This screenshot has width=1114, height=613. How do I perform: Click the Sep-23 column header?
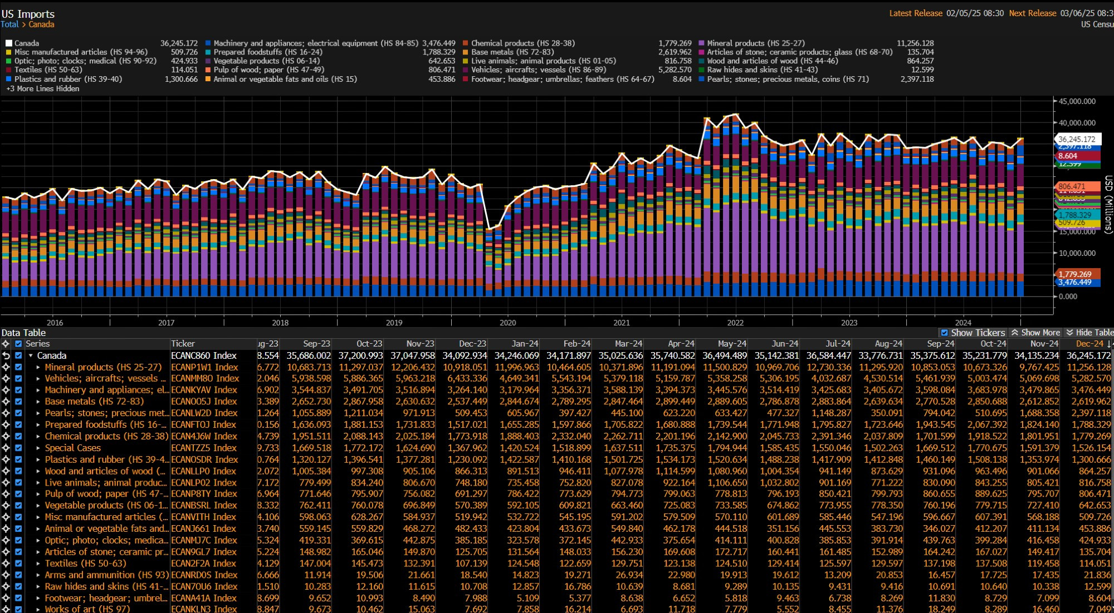pyautogui.click(x=316, y=344)
